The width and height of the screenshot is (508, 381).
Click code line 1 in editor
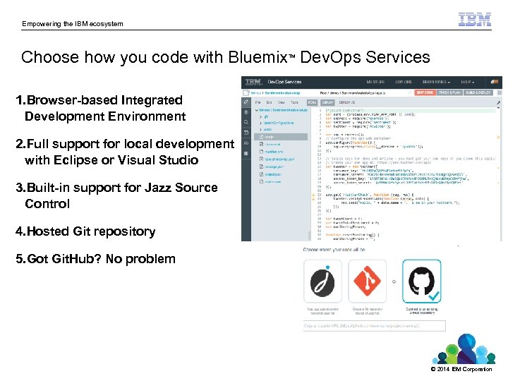(410, 111)
